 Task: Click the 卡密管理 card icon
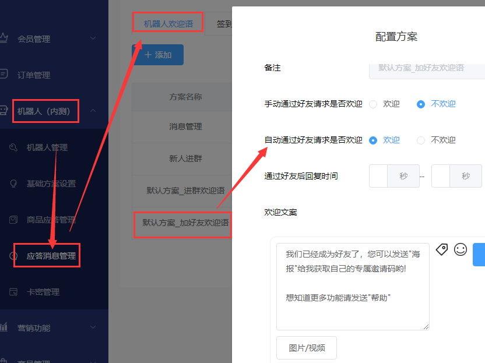[13, 291]
